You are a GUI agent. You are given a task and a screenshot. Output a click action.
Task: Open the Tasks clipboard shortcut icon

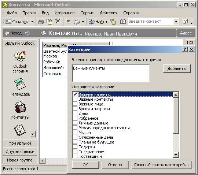[20, 130]
